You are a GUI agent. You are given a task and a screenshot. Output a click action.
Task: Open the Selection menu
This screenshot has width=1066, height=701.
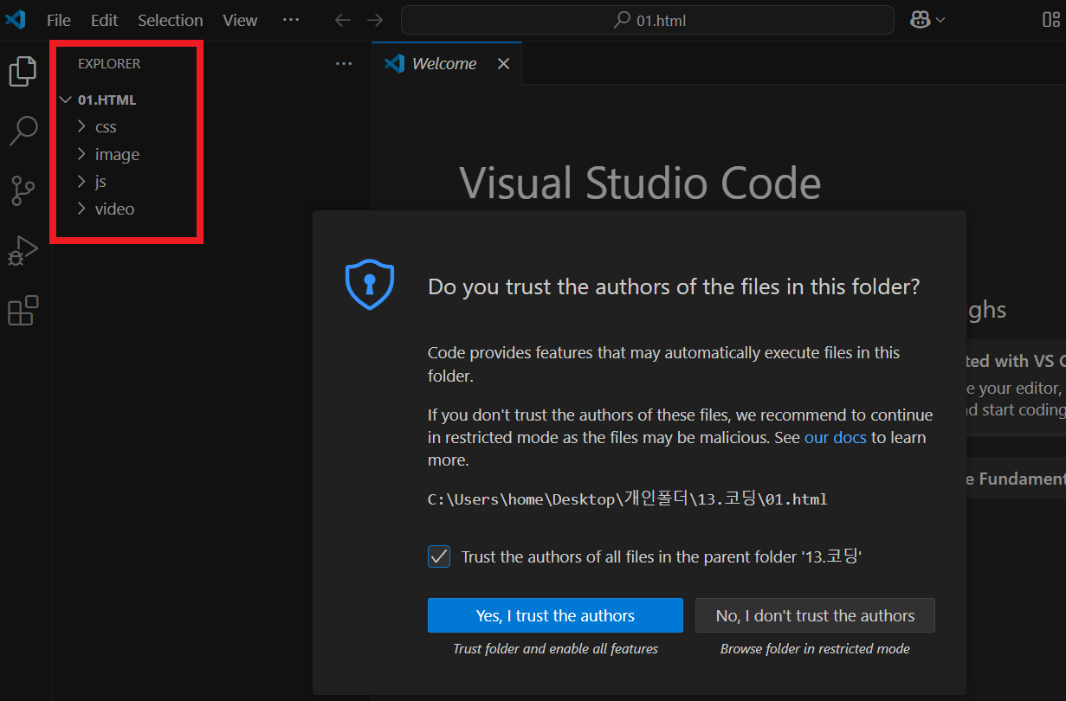(171, 20)
